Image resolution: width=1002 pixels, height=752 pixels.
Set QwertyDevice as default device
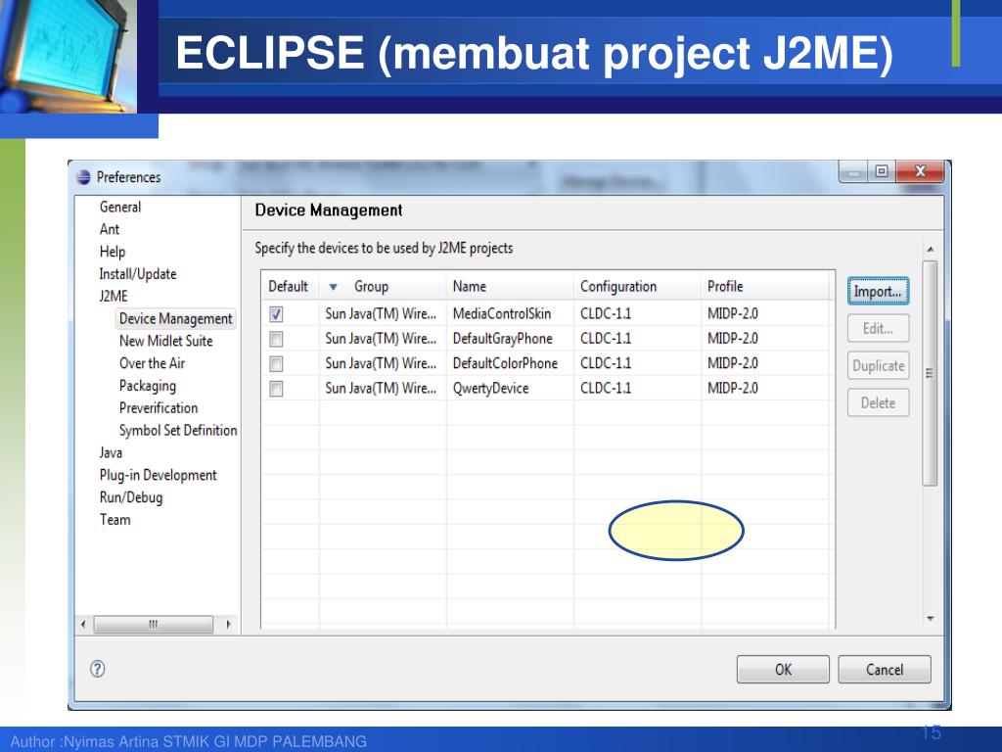[276, 388]
